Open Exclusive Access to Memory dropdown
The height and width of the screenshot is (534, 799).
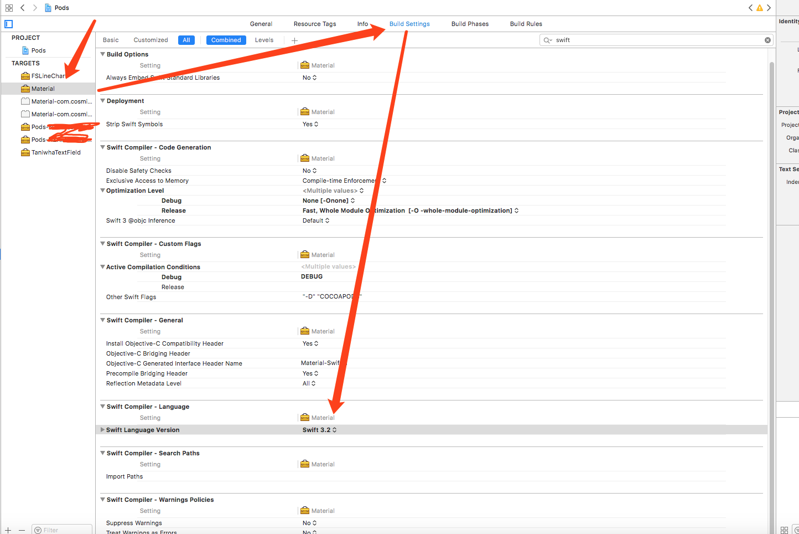point(344,181)
